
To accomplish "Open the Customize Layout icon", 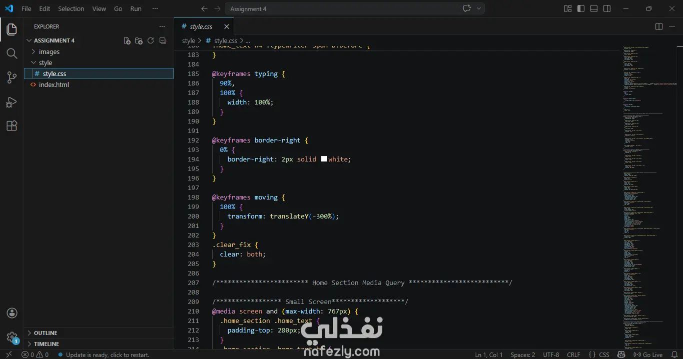I will pyautogui.click(x=568, y=8).
